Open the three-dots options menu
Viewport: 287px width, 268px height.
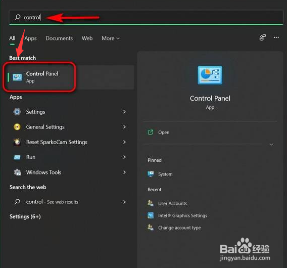pos(276,37)
